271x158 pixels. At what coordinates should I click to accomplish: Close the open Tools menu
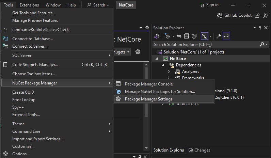pos(8,5)
